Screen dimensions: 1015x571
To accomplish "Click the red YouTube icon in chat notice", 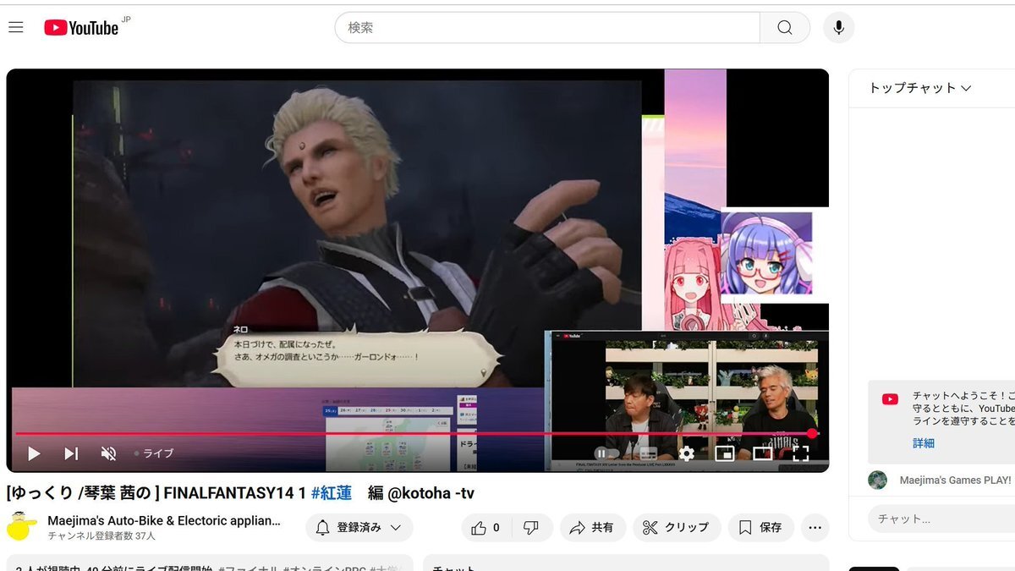I will [x=890, y=399].
